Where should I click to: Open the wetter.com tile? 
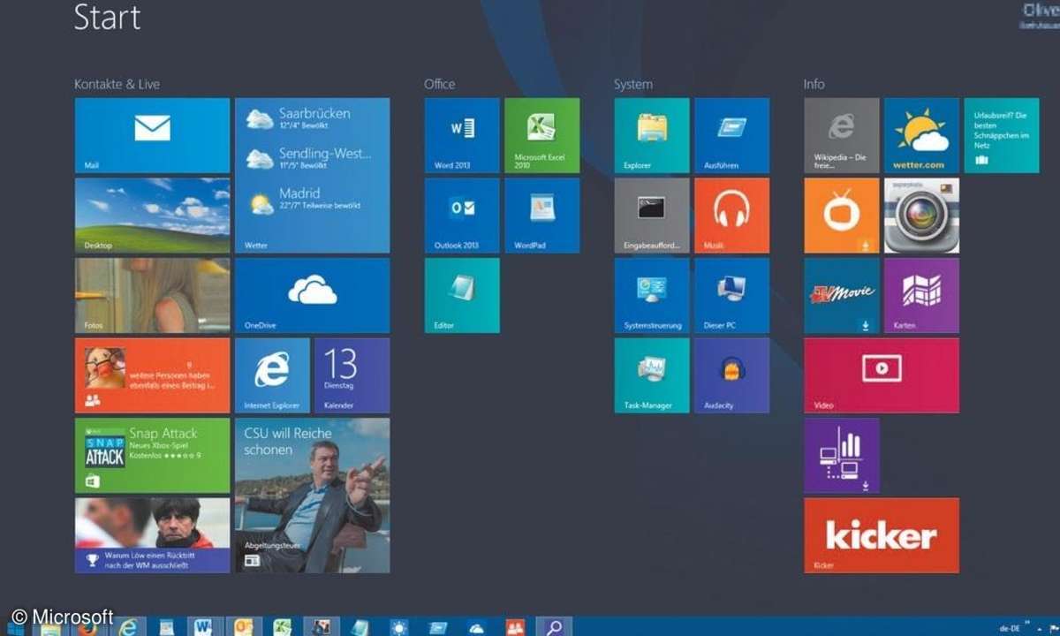pos(921,135)
